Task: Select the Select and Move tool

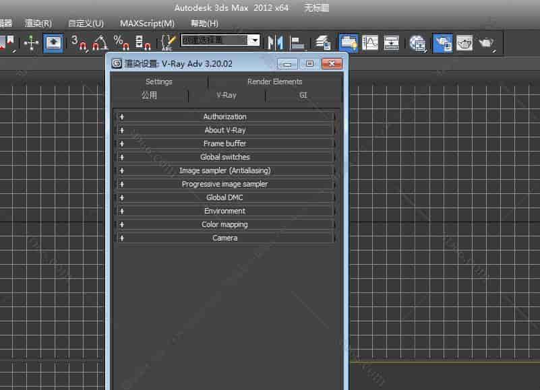Action: coord(32,43)
